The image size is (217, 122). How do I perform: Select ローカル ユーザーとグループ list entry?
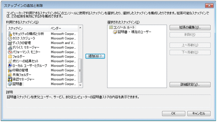coord(30,66)
